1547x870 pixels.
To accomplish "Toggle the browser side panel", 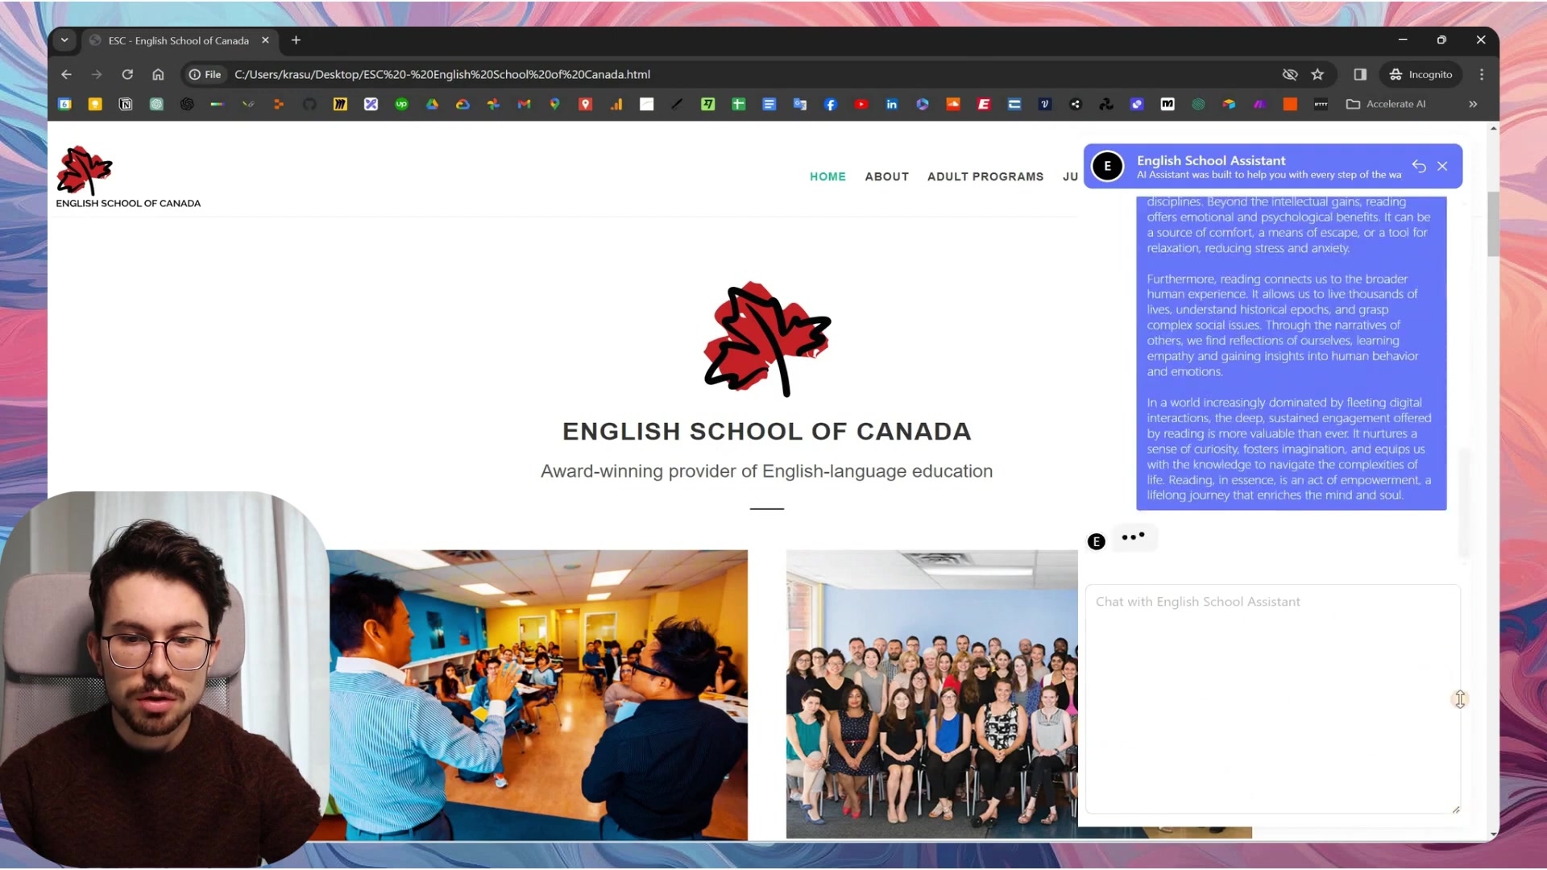I will click(1360, 74).
